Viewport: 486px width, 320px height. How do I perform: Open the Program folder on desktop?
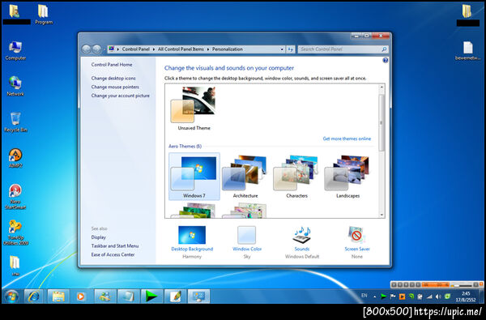[x=44, y=15]
